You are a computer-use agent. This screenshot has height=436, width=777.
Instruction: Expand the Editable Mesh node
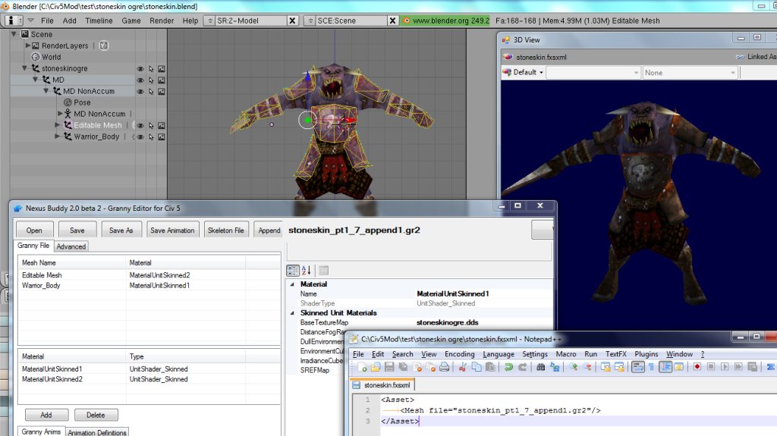coord(58,125)
